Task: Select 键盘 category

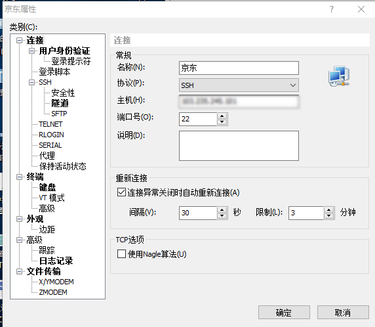Action: click(x=47, y=187)
